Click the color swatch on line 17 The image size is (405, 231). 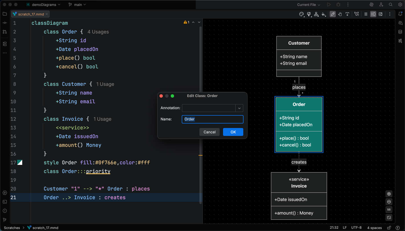(20, 162)
